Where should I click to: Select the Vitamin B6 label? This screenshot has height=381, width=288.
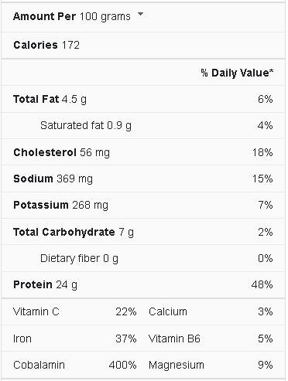click(174, 338)
